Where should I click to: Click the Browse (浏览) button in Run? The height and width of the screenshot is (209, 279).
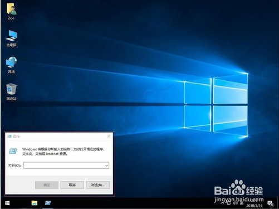pyautogui.click(x=98, y=185)
